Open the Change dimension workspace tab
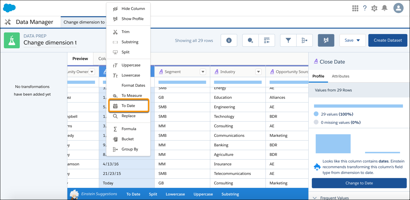The height and width of the screenshot is (200, 410). point(84,22)
